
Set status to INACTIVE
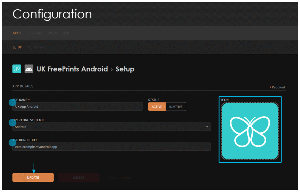(x=176, y=107)
